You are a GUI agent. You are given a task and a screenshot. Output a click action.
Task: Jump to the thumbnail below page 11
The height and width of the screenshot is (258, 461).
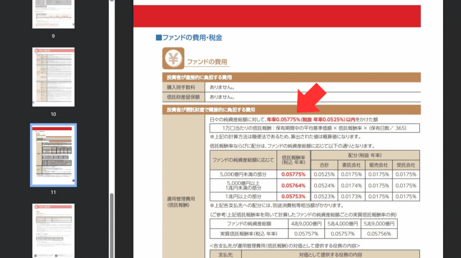coord(53,231)
